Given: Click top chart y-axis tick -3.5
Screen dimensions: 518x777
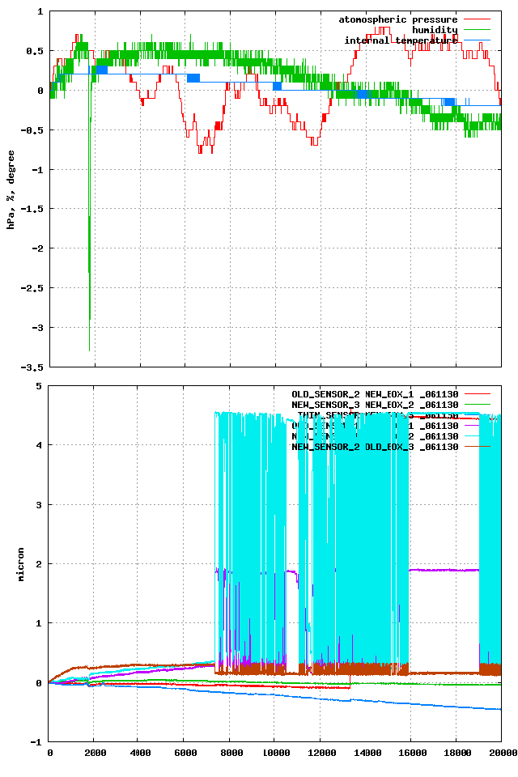Looking at the screenshot, I should tap(32, 367).
